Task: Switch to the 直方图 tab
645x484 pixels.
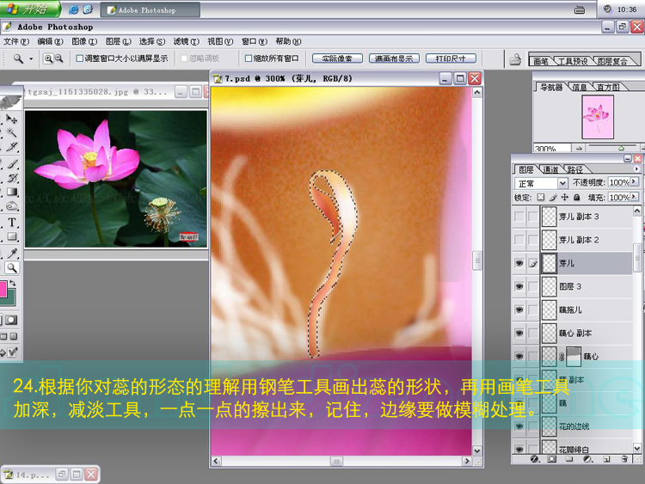Action: tap(608, 87)
